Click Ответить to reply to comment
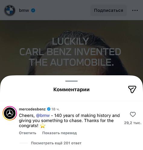 pyautogui.click(x=27, y=133)
